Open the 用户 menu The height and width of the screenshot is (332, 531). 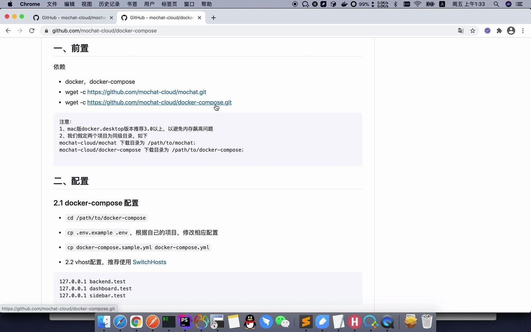point(149,4)
